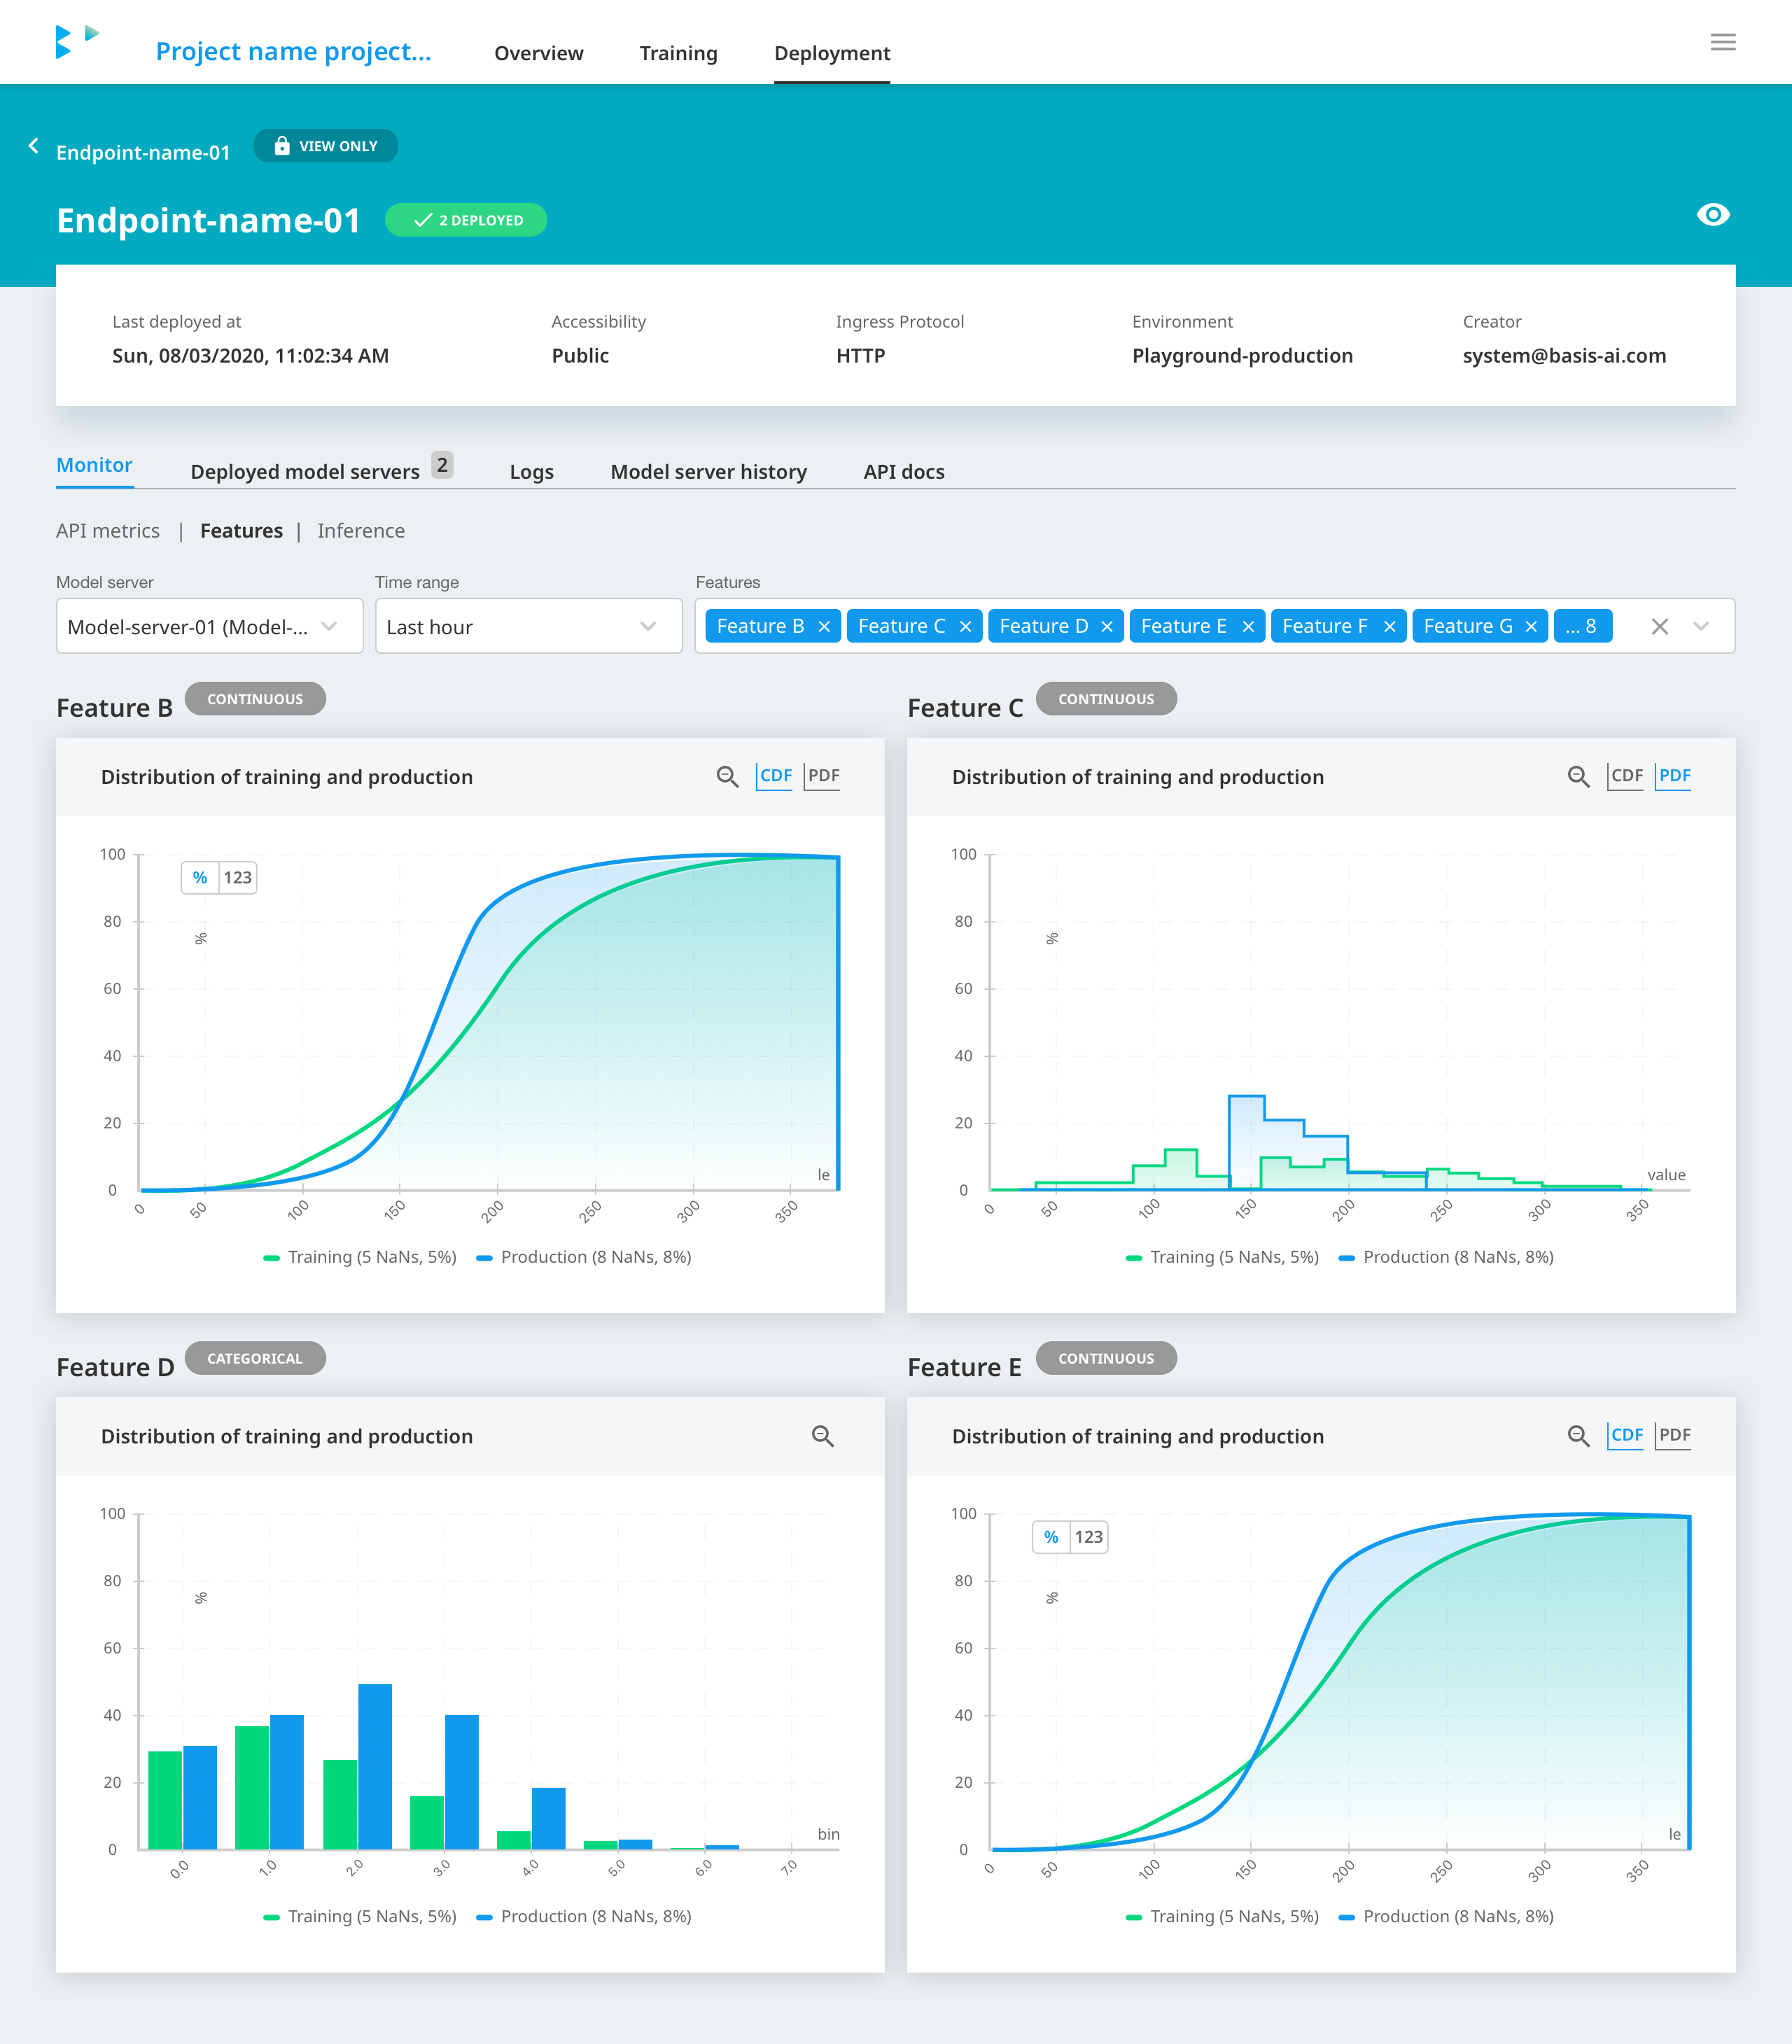Toggle Feature E chart to 123 counts

coord(1088,1537)
